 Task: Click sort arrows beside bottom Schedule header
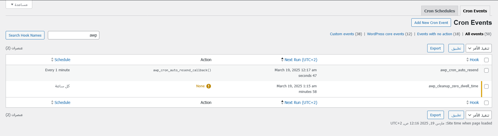coord(52,102)
